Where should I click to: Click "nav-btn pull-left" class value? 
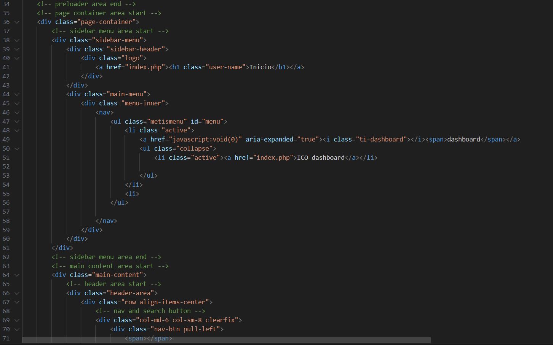point(185,329)
